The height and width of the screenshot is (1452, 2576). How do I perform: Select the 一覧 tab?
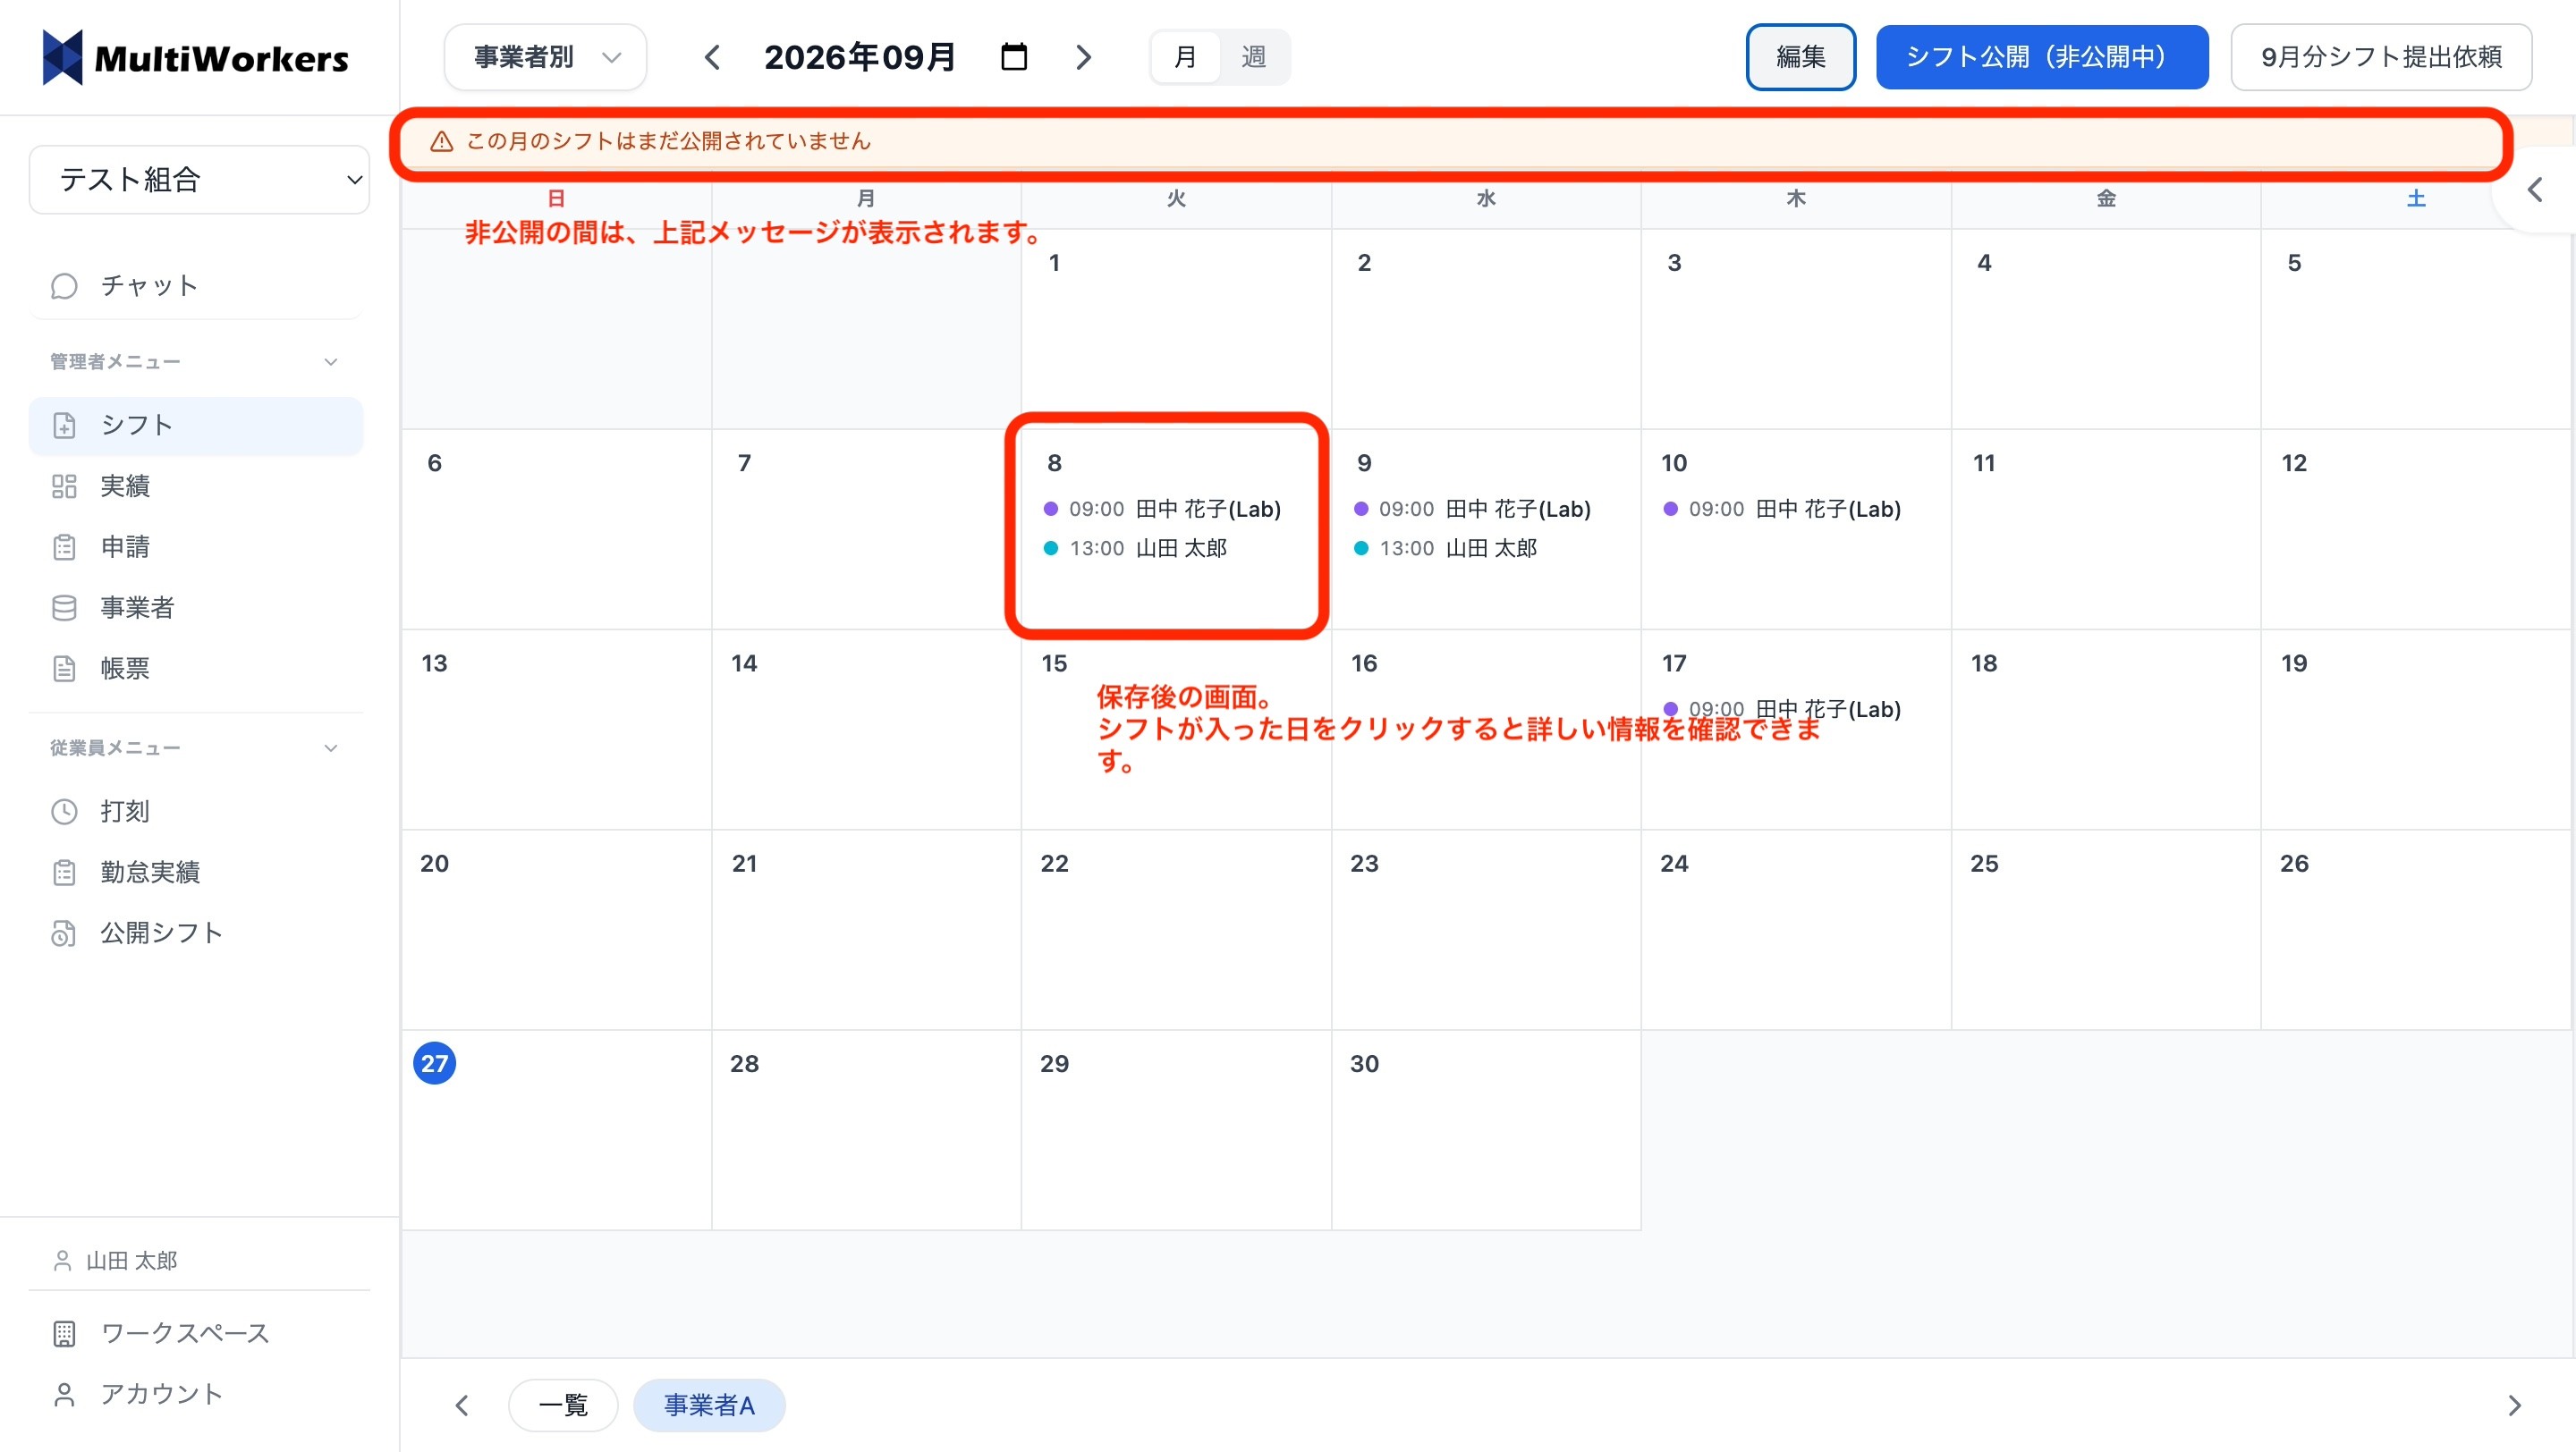563,1405
